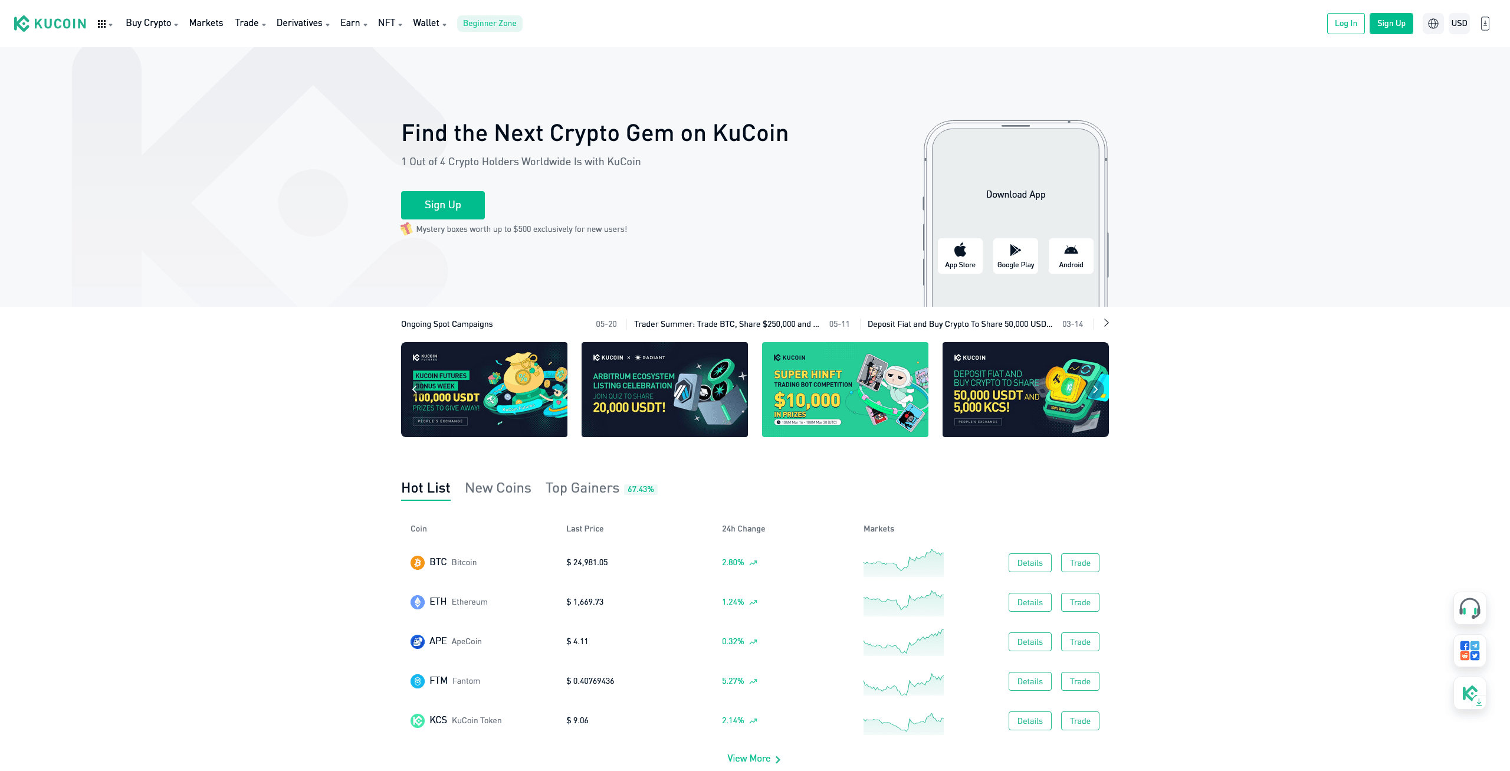Screen dimensions: 1510x771
Task: Expand the Trade menu
Action: tap(250, 23)
